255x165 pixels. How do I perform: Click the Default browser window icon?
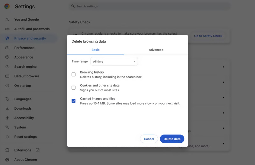7,76
